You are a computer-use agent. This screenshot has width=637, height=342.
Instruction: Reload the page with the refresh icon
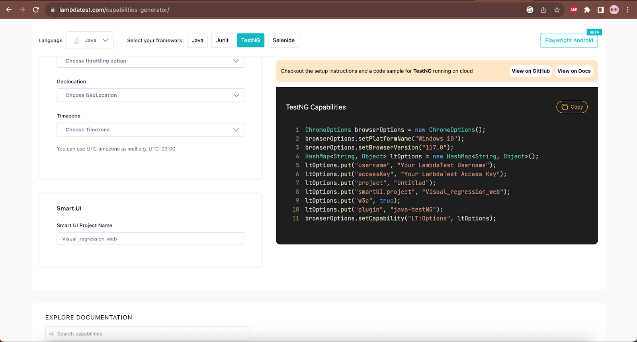(x=36, y=10)
